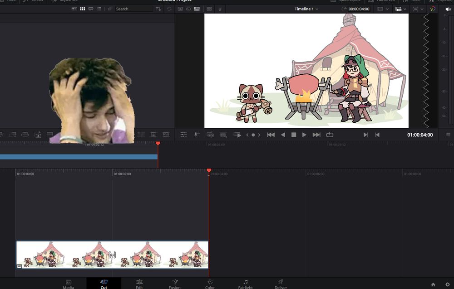The height and width of the screenshot is (289, 454).
Task: Jump to next keyframe arrow
Action: 259,135
